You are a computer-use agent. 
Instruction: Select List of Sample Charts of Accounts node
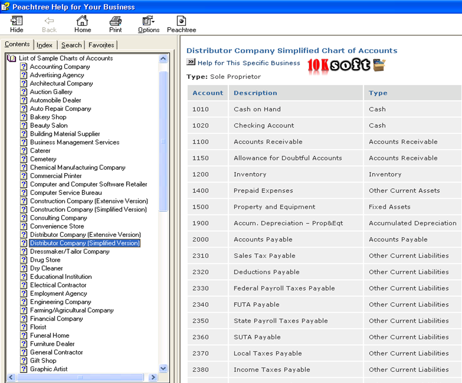point(66,58)
